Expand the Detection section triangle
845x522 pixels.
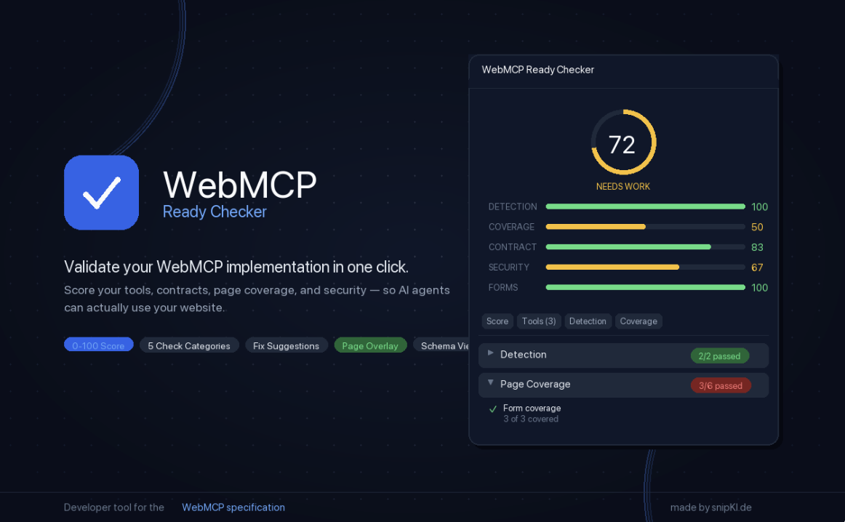(491, 353)
